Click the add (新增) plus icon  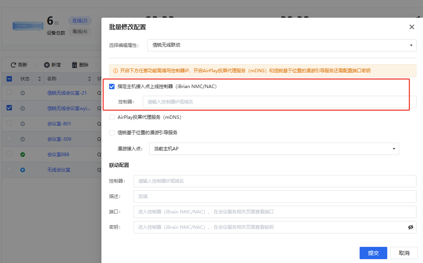[x=47, y=65]
